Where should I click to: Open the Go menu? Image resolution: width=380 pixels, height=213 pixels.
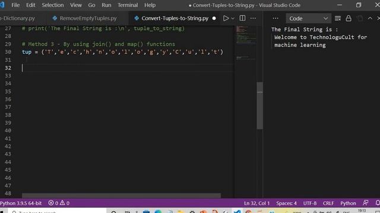(91, 5)
